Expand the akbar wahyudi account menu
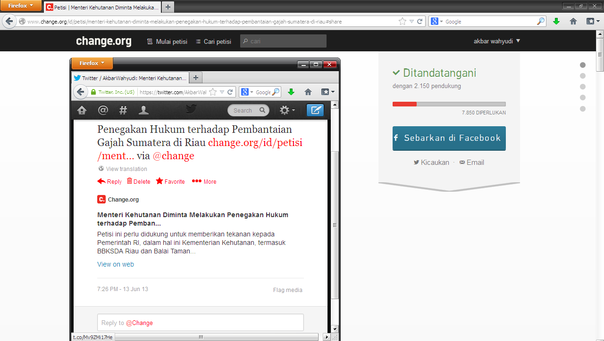604x341 pixels. [496, 41]
